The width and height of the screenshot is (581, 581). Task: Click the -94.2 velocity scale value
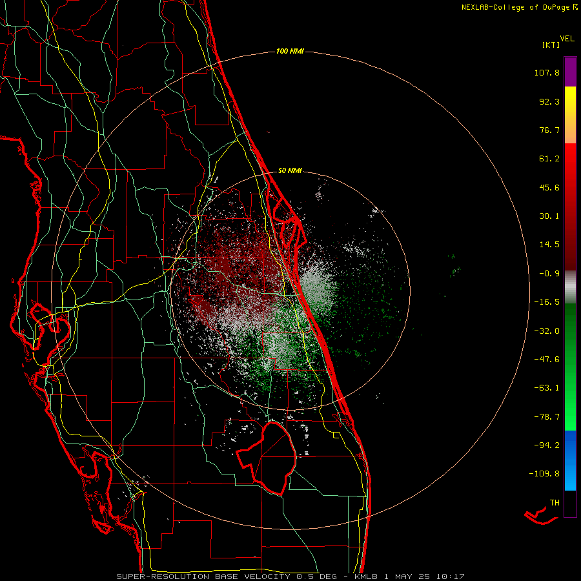[x=547, y=445]
